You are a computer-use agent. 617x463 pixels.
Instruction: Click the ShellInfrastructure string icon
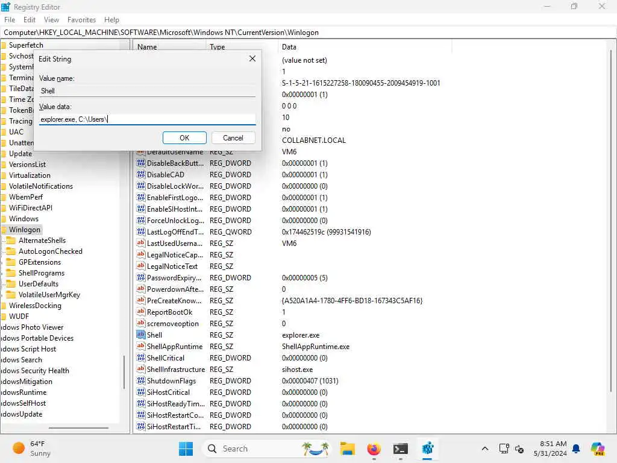140,369
